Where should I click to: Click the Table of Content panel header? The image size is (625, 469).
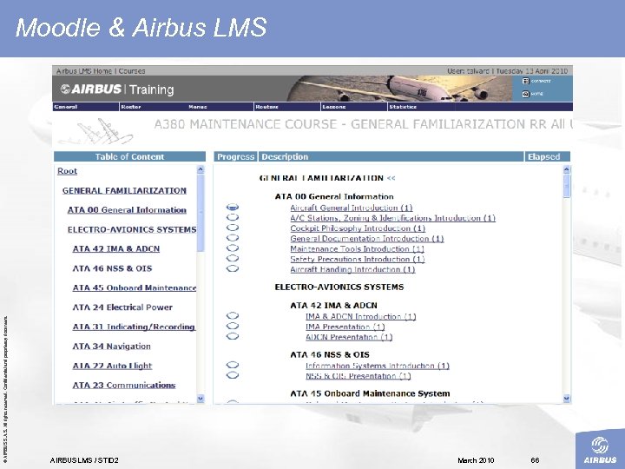click(x=129, y=156)
